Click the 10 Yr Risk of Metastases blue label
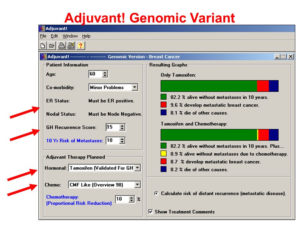300x225 pixels. coord(75,141)
